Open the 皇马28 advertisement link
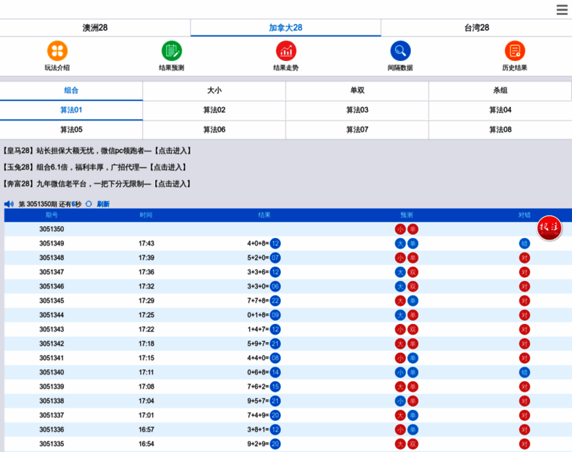572x452 pixels. pos(98,151)
